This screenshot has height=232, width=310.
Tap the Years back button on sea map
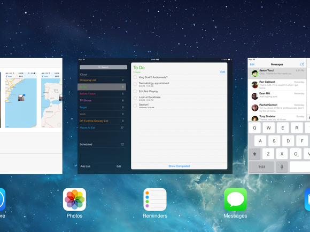(9, 76)
